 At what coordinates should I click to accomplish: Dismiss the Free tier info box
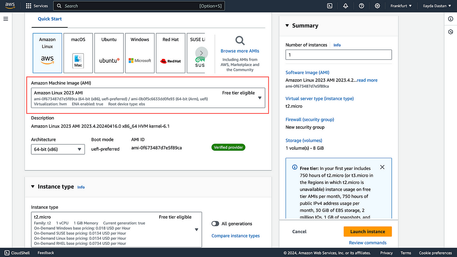tap(382, 167)
